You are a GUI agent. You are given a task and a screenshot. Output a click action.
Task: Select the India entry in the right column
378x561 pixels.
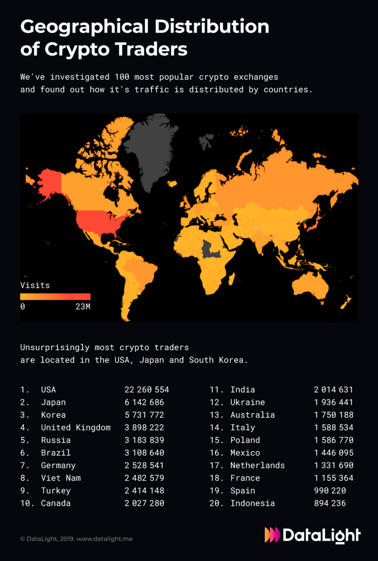[x=242, y=390]
